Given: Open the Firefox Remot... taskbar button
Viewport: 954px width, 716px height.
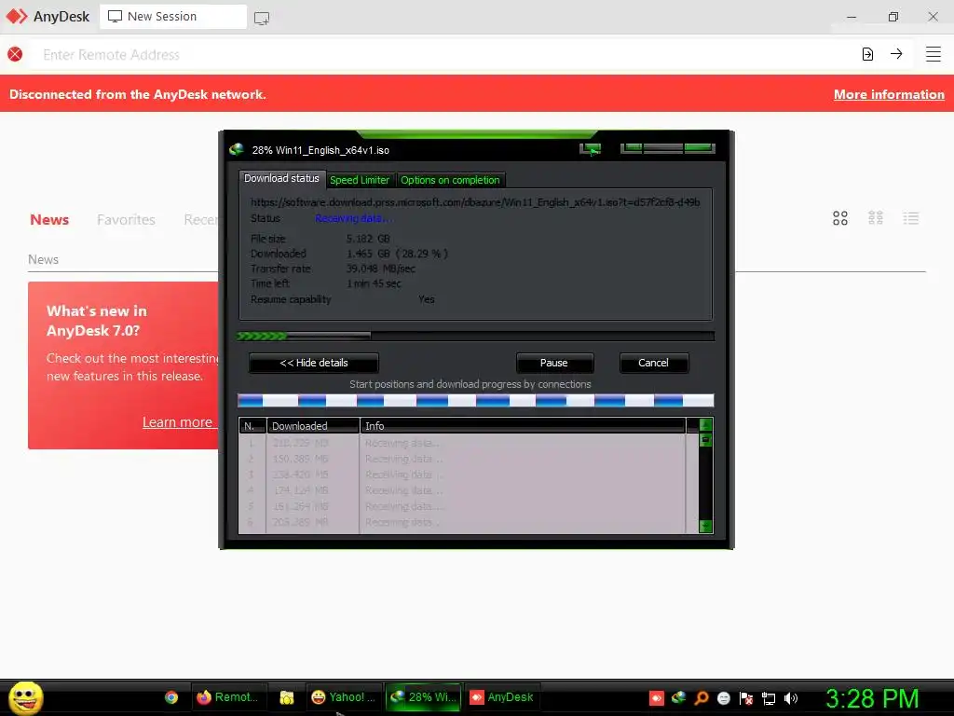Looking at the screenshot, I should [x=227, y=697].
